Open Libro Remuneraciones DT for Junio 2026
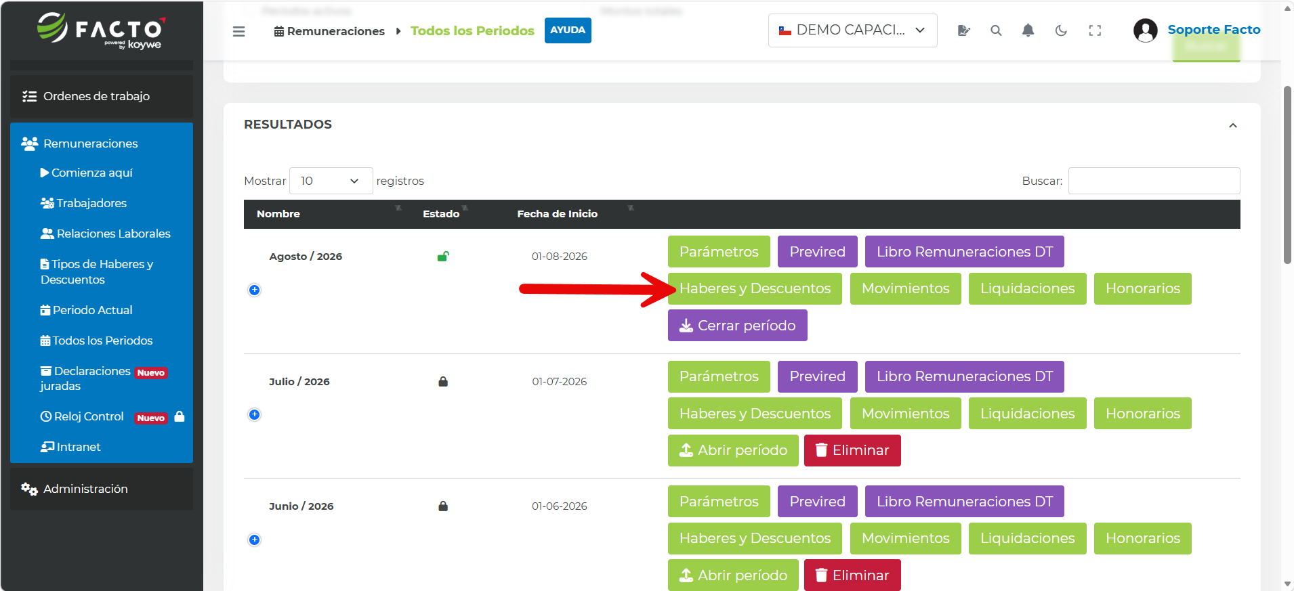 (x=965, y=502)
